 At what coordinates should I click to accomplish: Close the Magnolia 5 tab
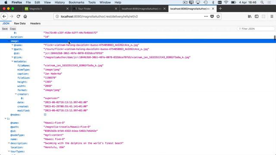[67, 9]
